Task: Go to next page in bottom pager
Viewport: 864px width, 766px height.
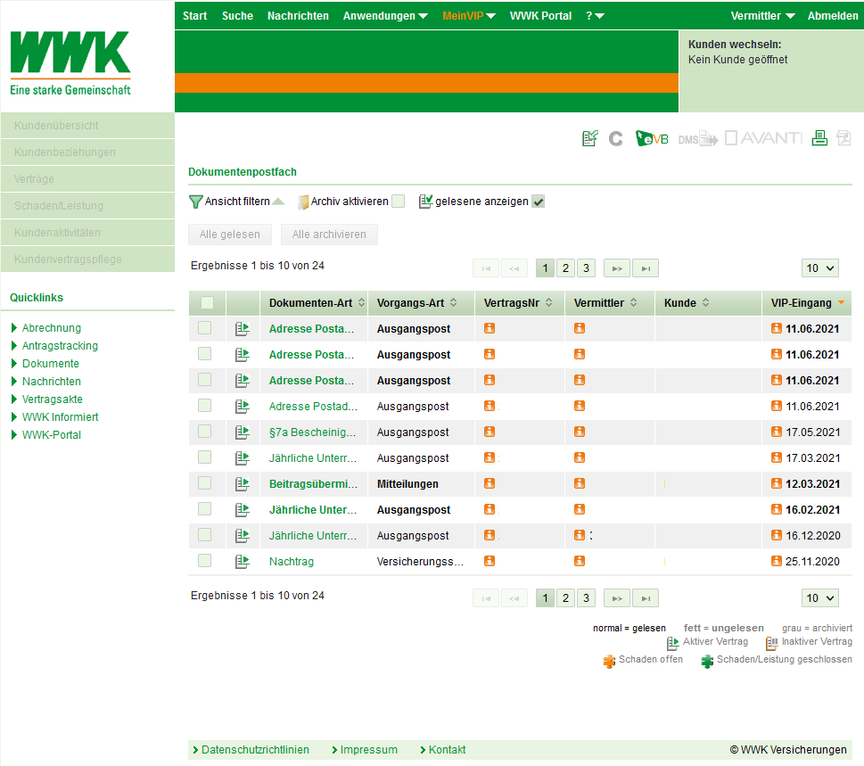Action: point(617,598)
